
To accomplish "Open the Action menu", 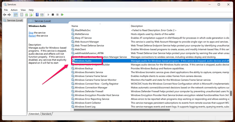I will (x=14, y=10).
